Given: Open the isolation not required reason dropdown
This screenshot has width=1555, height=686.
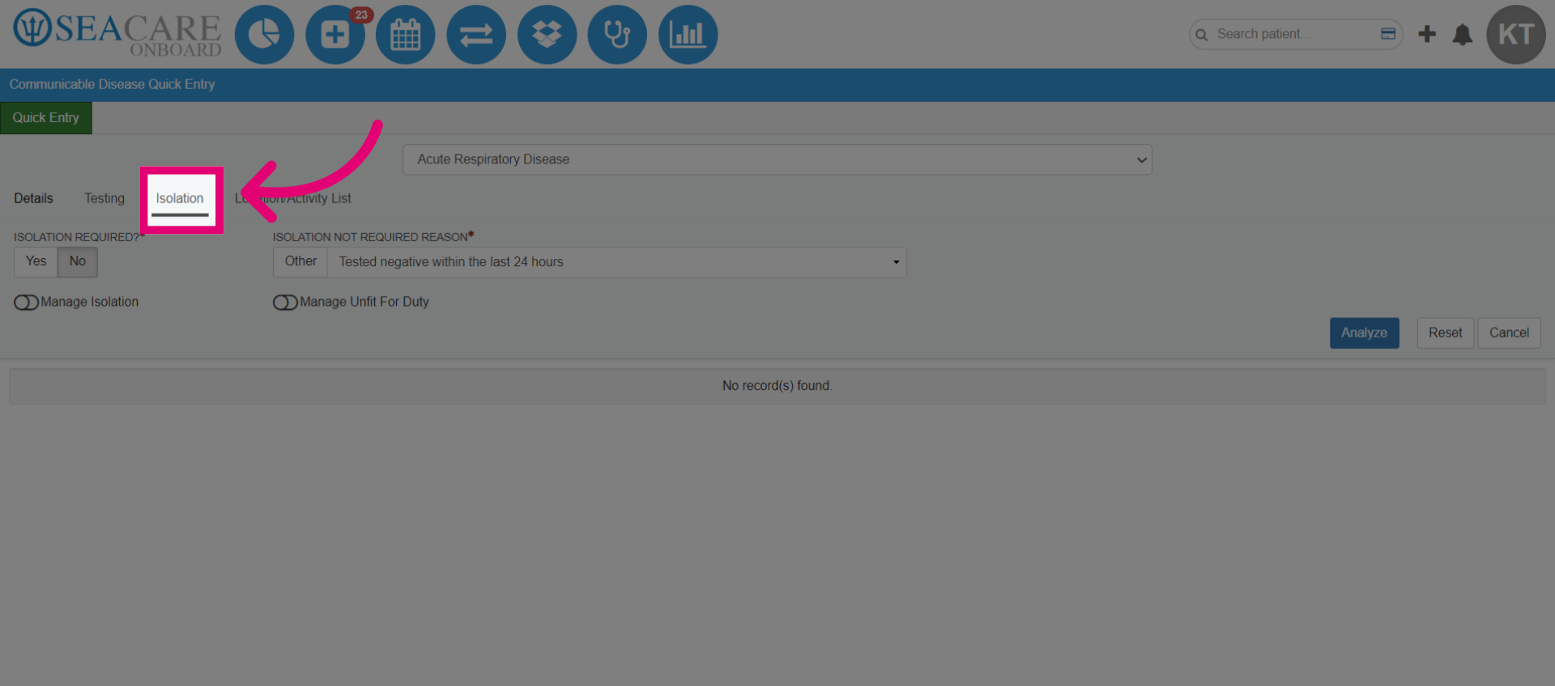Looking at the screenshot, I should click(617, 262).
